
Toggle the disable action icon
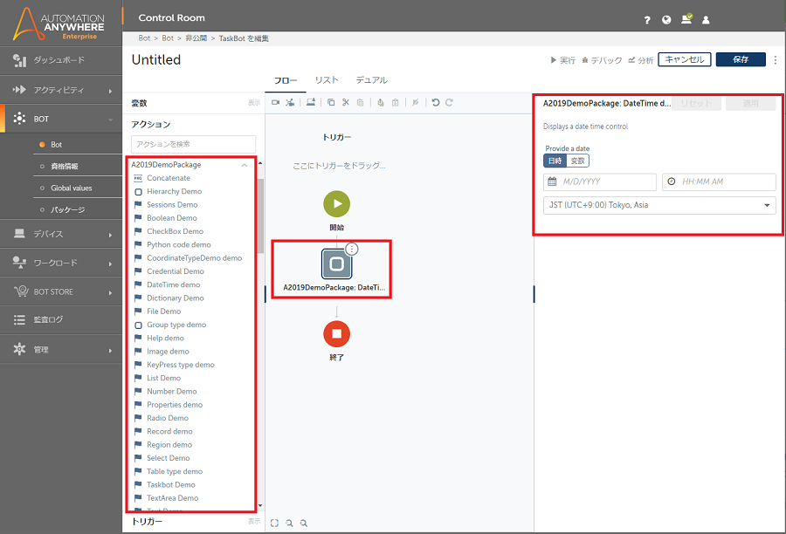coord(416,102)
